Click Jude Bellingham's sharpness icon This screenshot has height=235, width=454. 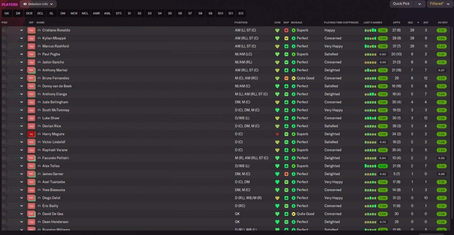(x=286, y=102)
